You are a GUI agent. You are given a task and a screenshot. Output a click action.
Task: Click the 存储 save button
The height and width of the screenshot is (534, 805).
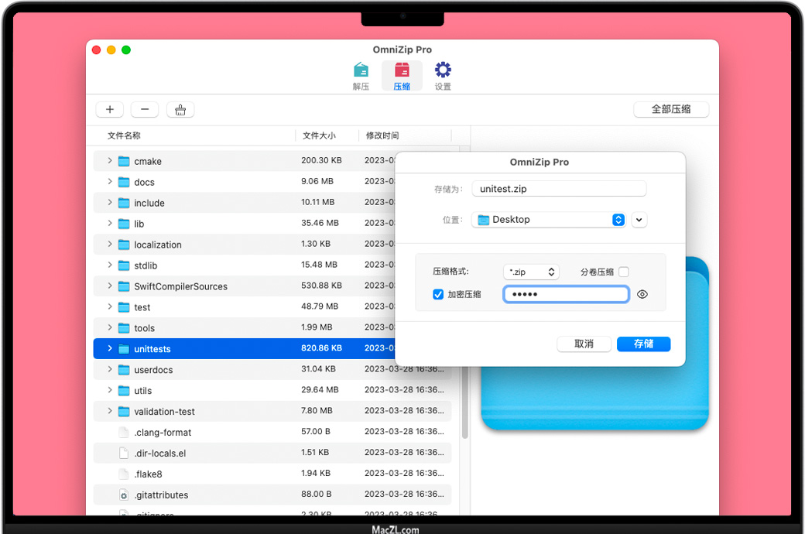(643, 344)
